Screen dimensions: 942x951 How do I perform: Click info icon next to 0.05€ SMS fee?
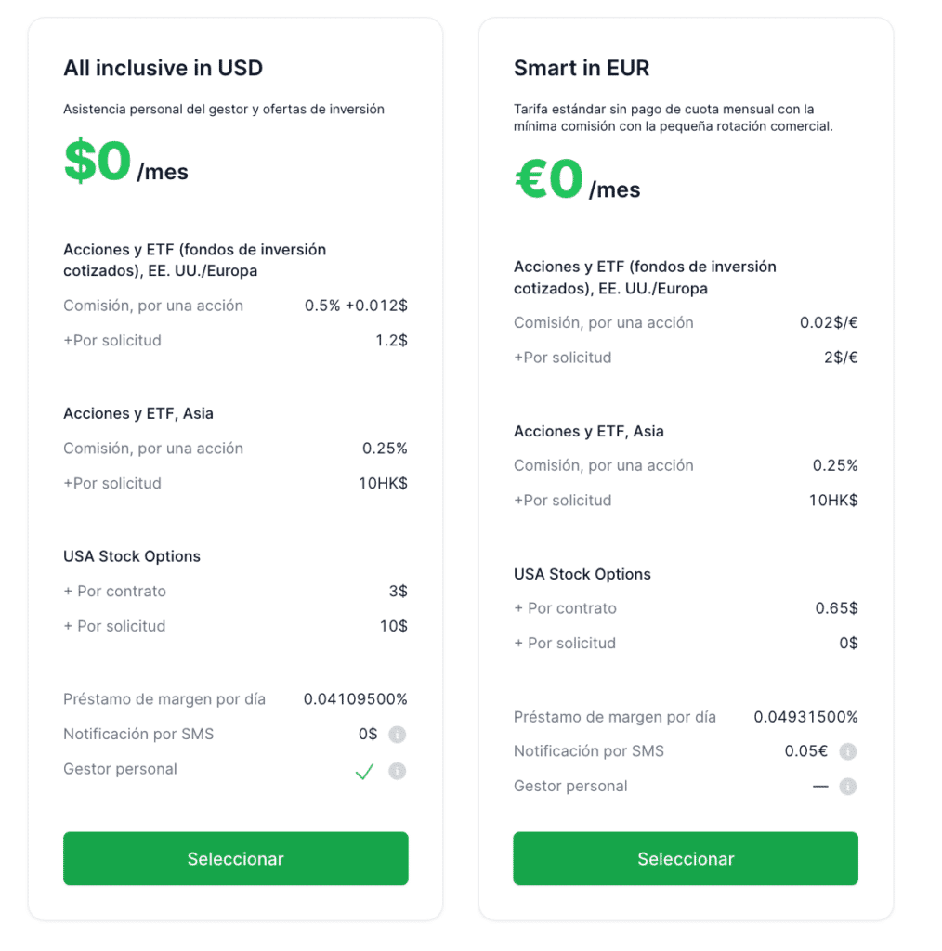point(847,752)
